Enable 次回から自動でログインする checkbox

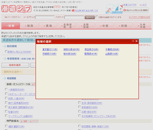point(97,17)
